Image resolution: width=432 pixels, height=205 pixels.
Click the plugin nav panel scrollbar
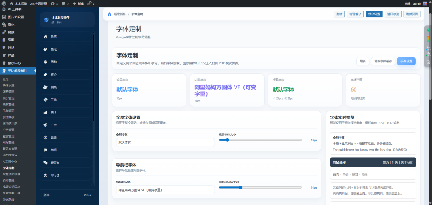[x=94, y=77]
